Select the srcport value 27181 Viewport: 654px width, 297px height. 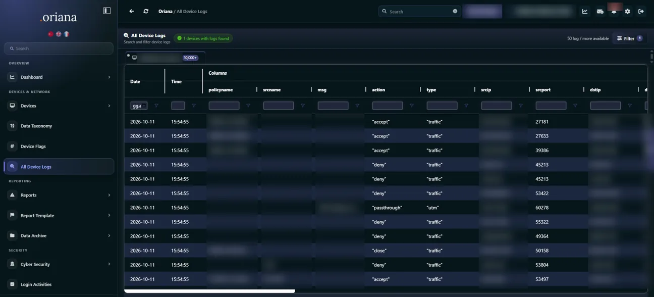542,122
